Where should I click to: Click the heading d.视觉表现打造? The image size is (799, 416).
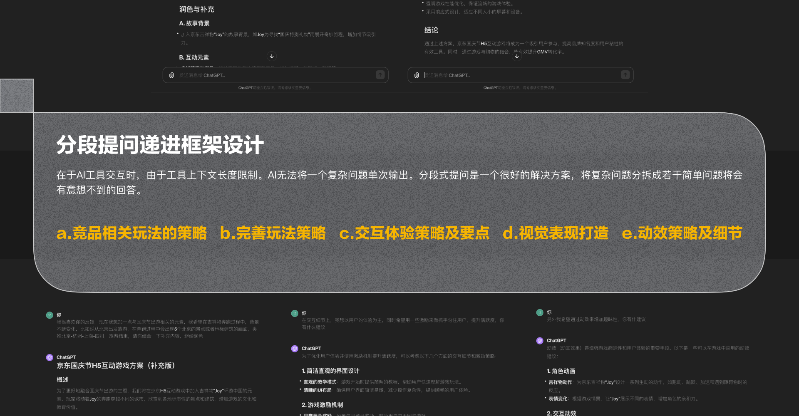(556, 233)
